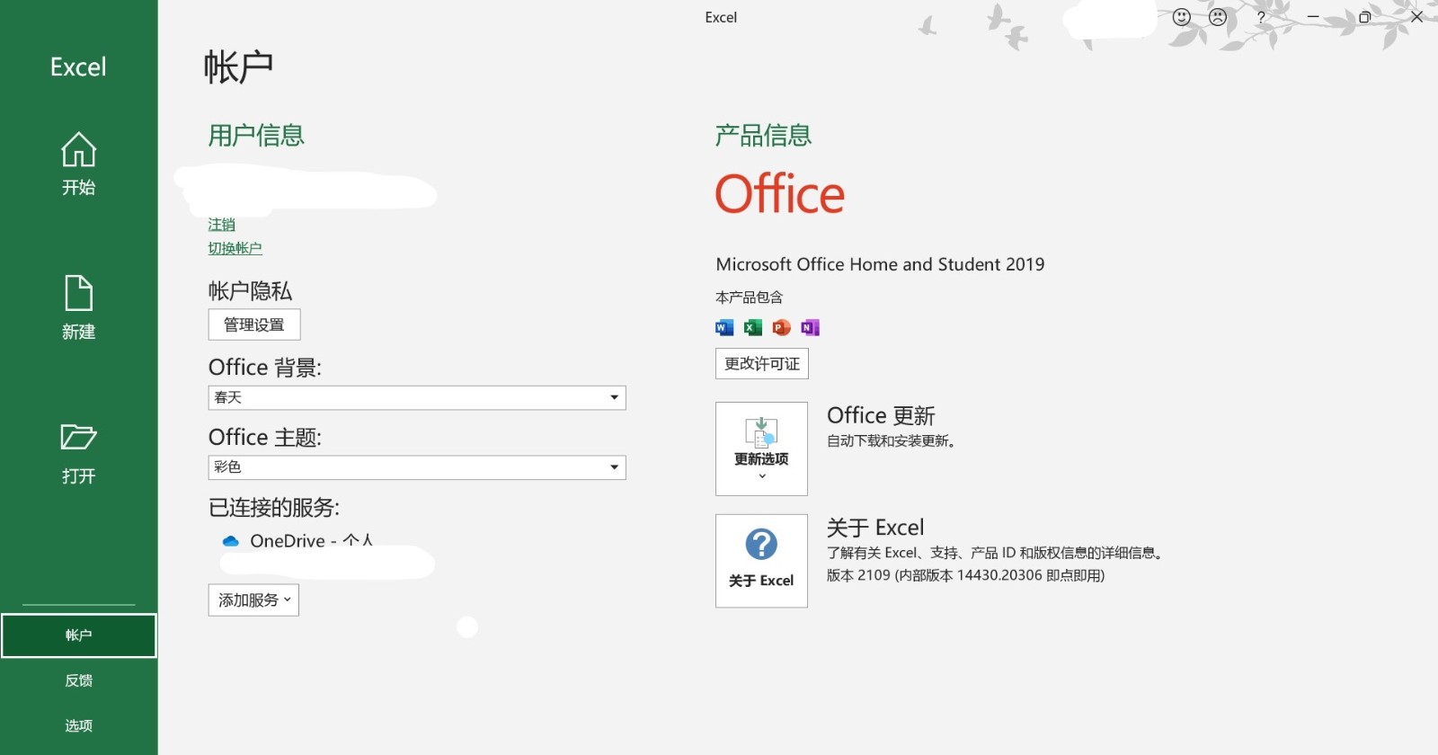Expand the Office 主题 dropdown showing 彩色
The width and height of the screenshot is (1438, 755).
point(417,467)
